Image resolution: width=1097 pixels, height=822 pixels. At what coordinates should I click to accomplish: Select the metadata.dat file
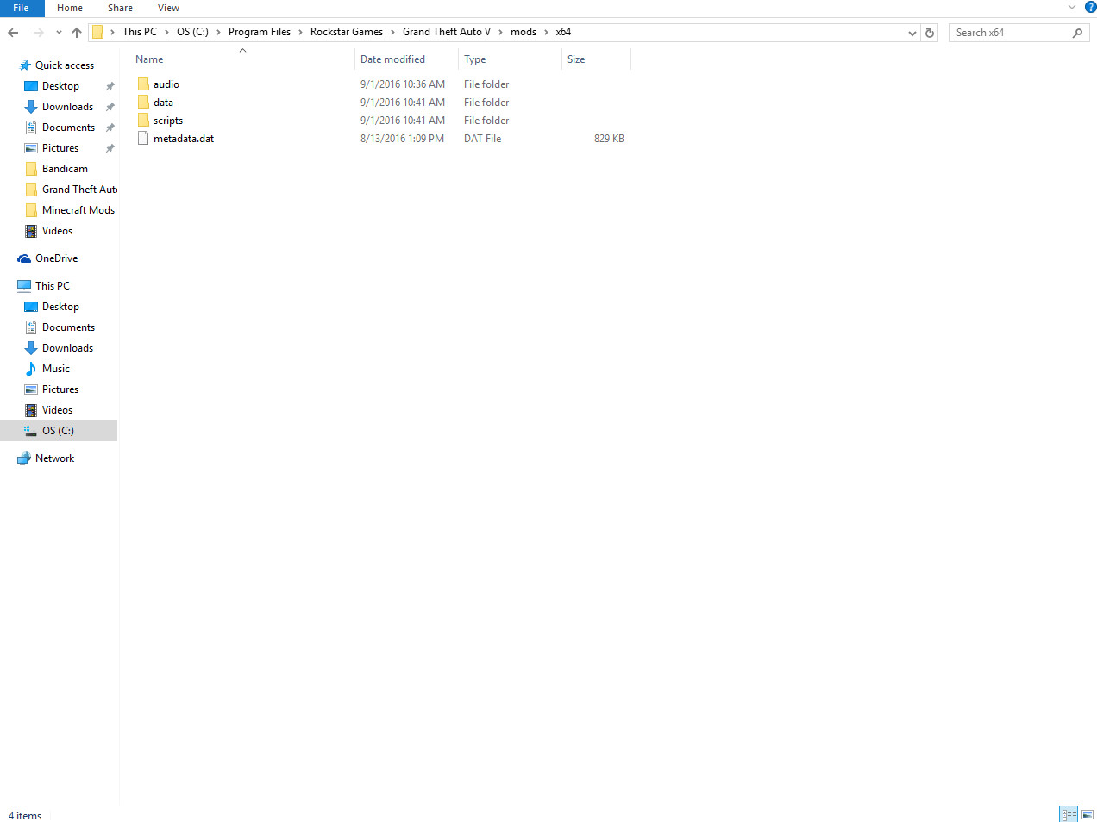click(x=184, y=139)
